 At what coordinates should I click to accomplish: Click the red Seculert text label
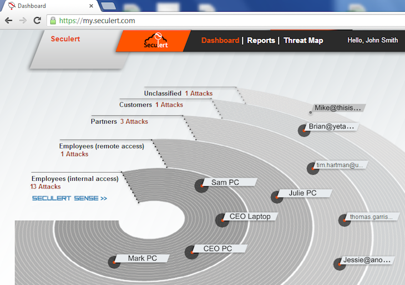[65, 39]
